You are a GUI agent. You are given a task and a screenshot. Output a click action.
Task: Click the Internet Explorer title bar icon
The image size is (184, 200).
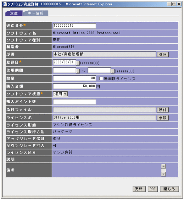coord(5,4)
